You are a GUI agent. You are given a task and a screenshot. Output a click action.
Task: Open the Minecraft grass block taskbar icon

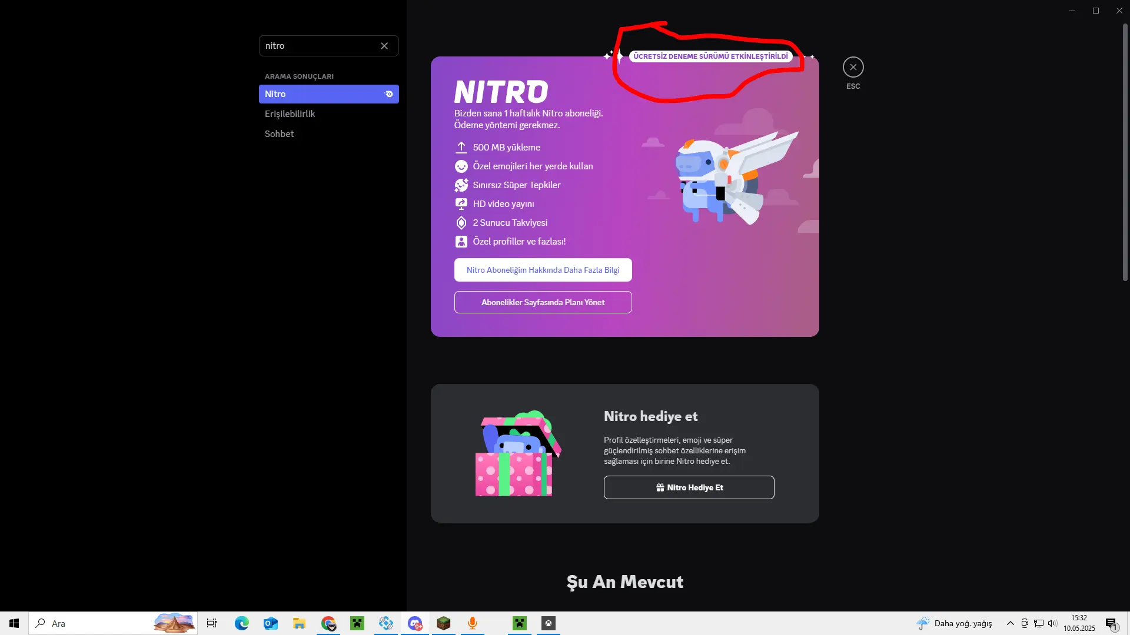click(x=444, y=623)
